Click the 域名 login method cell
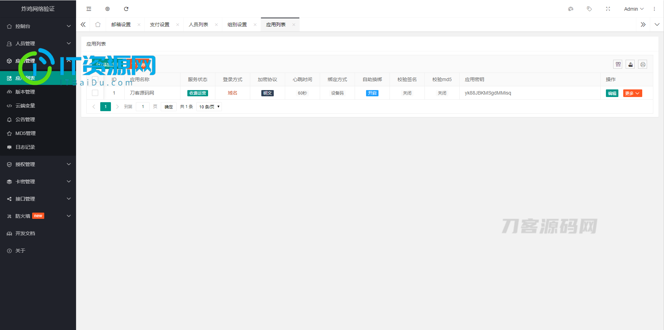Image resolution: width=664 pixels, height=330 pixels. (233, 93)
